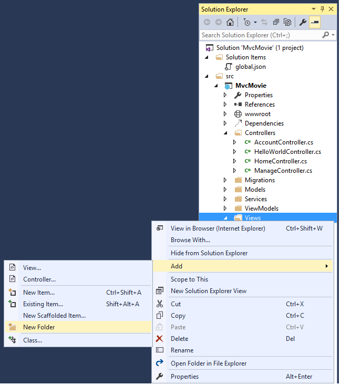Click the References node icon
This screenshot has height=385, width=341.
point(239,105)
